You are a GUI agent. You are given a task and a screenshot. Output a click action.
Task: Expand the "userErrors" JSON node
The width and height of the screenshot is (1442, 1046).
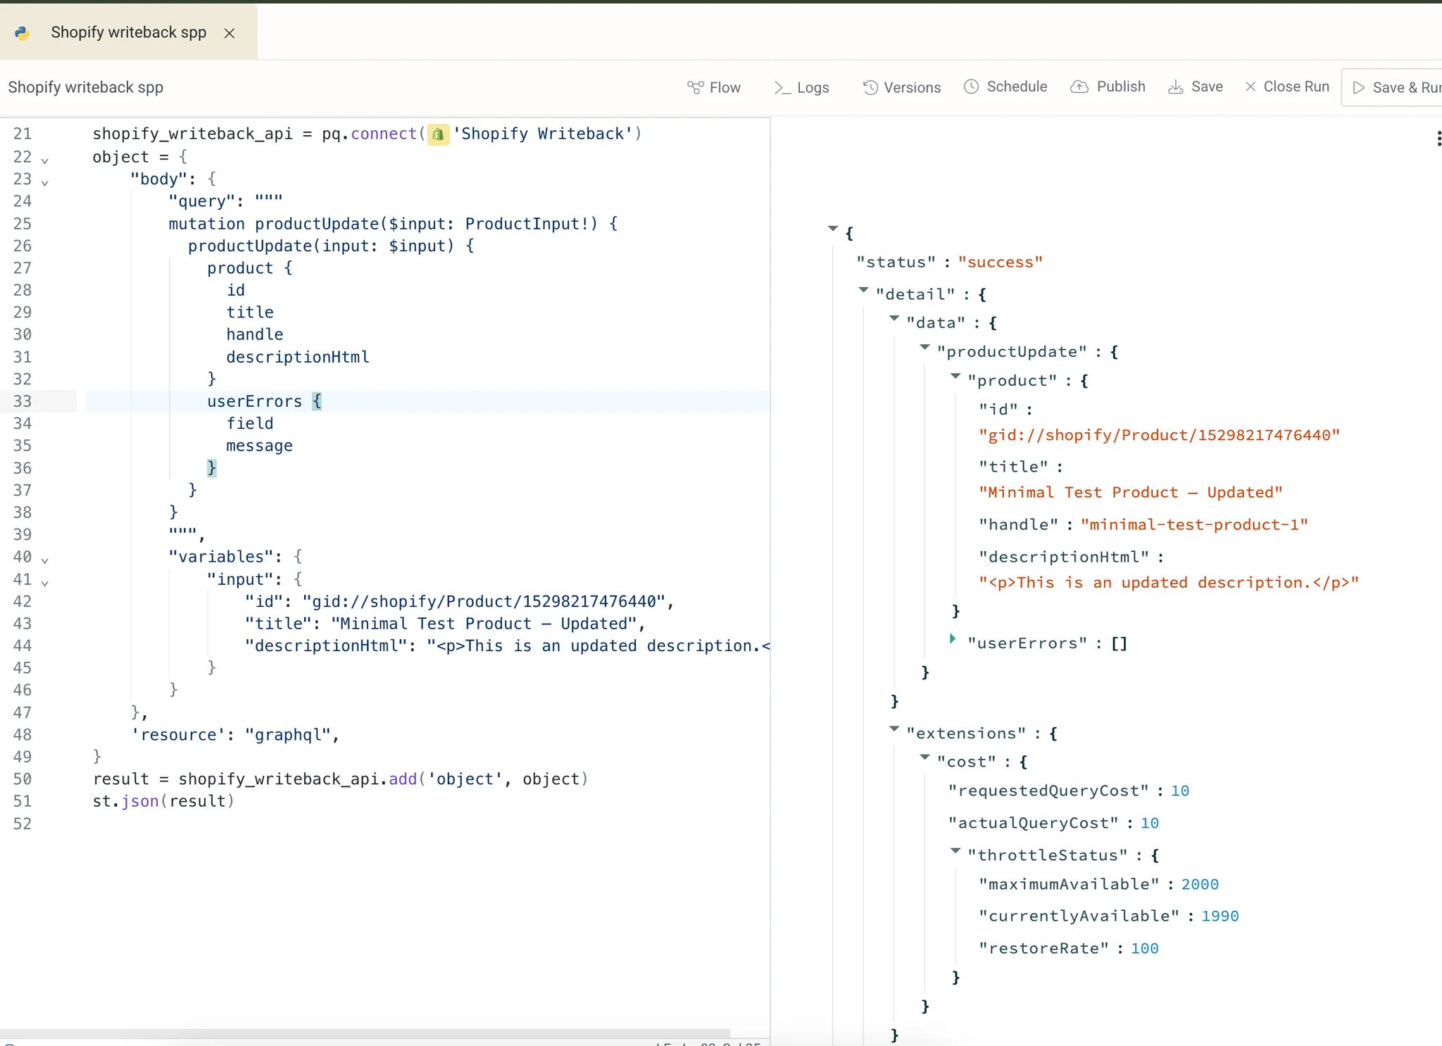coord(953,639)
